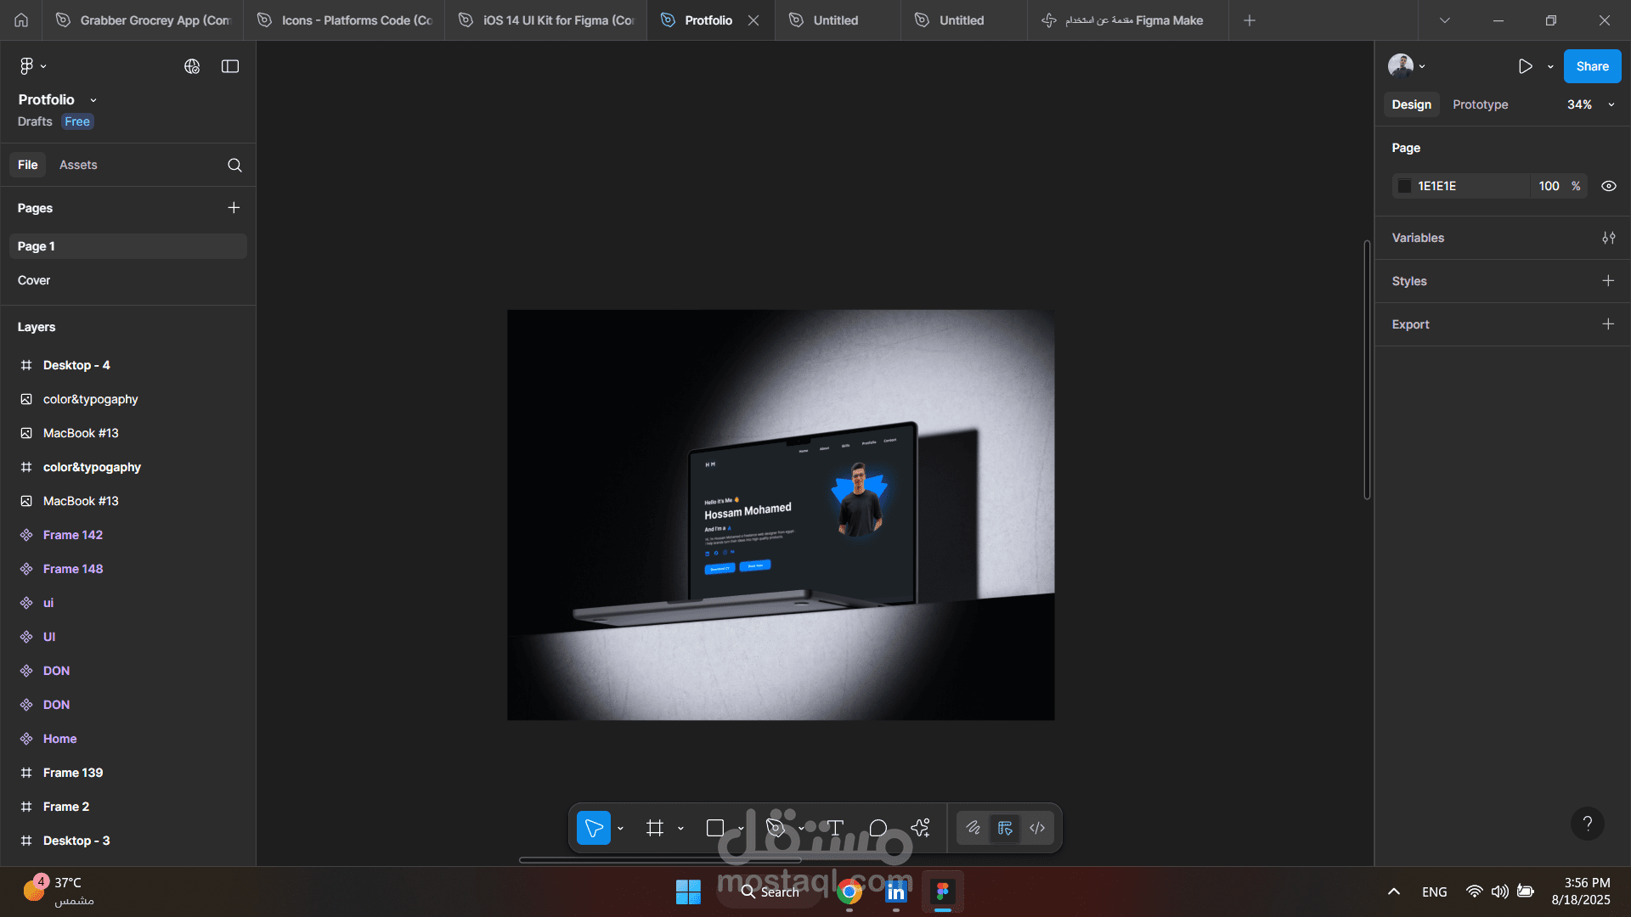
Task: Open the Figma main menu logo
Action: [x=27, y=66]
